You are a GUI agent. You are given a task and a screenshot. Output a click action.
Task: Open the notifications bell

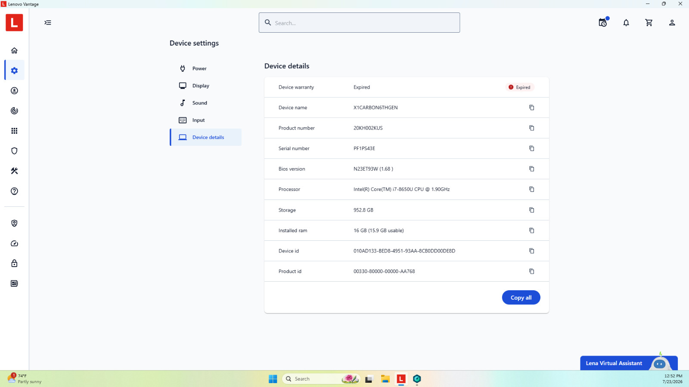pos(626,23)
